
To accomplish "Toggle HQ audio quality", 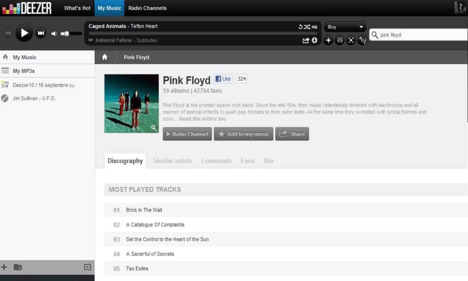I will [314, 27].
